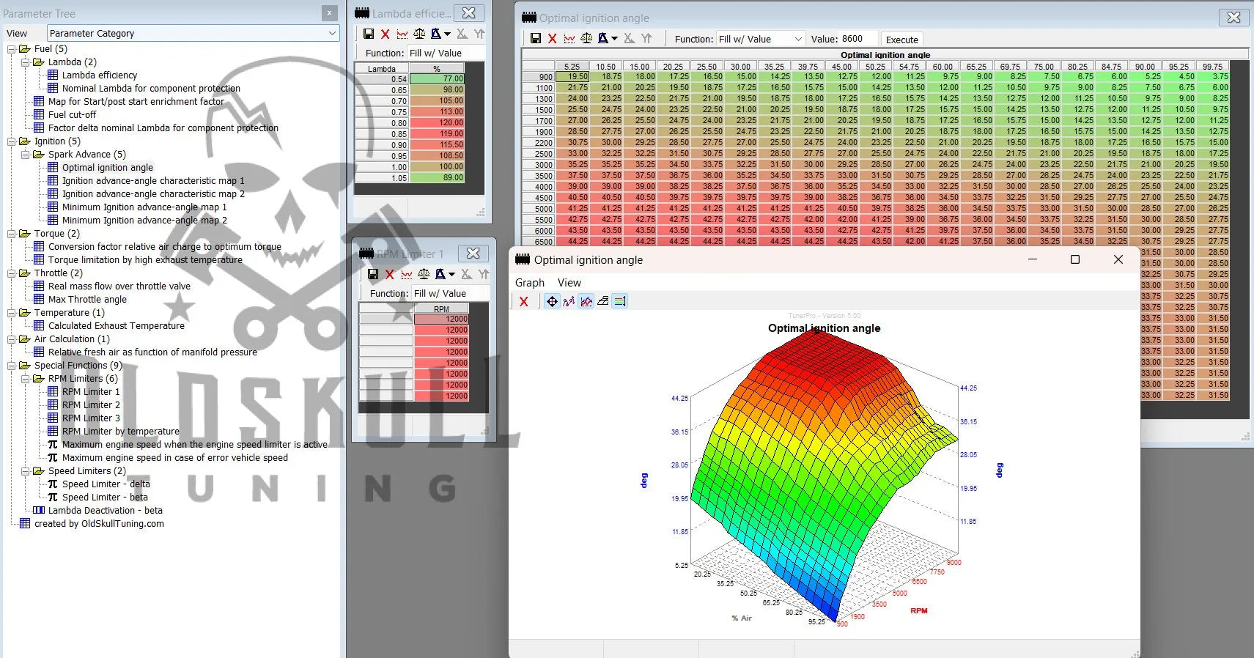Click red X cancel icon in graph window

tap(523, 301)
